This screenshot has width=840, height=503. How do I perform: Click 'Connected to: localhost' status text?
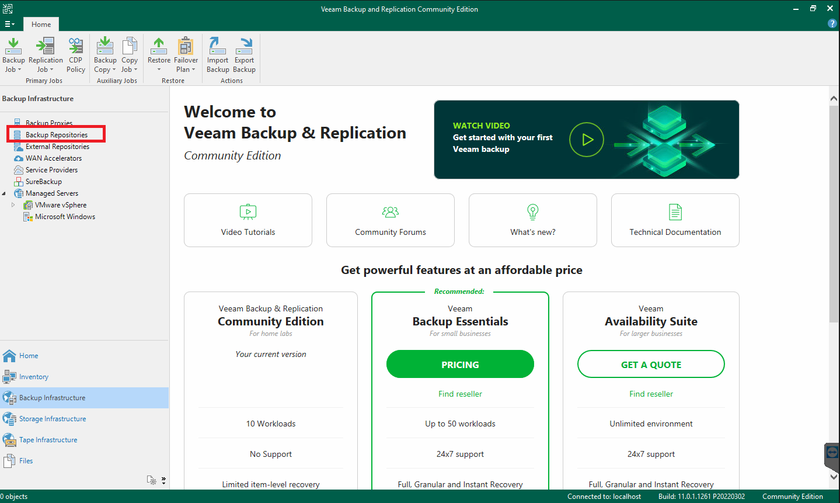tap(604, 497)
